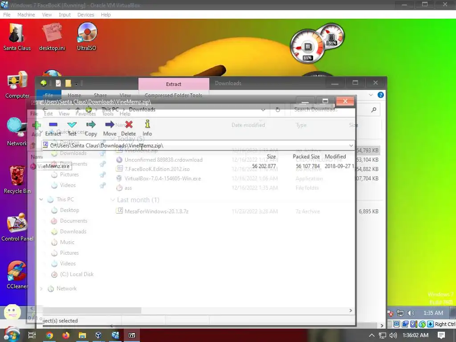Screen dimensions: 456x342
Task: Click the host Start button
Action: 12,335
